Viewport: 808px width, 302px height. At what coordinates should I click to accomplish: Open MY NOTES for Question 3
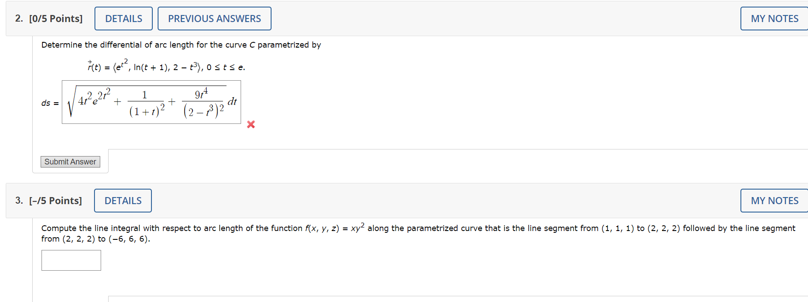[774, 200]
